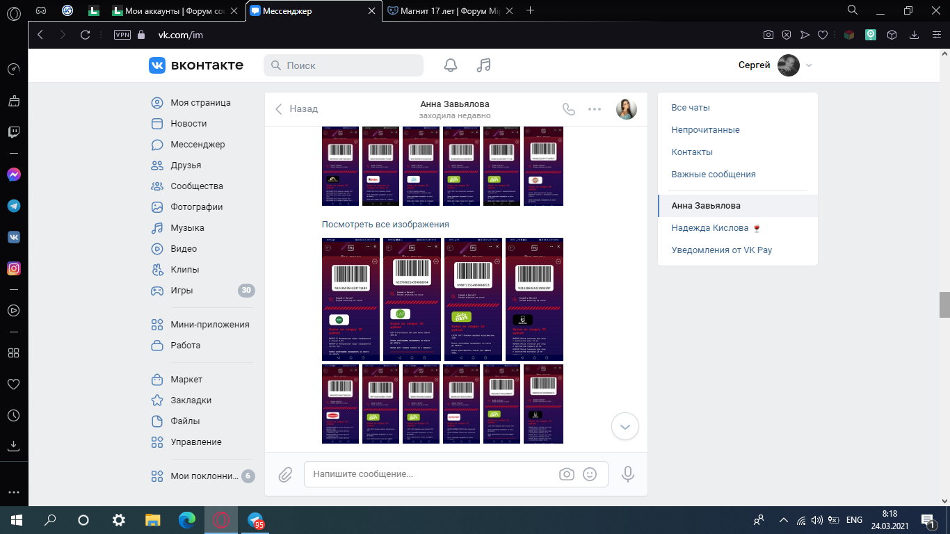Toggle the VPN badge in the address bar
This screenshot has height=534, width=950.
122,35
